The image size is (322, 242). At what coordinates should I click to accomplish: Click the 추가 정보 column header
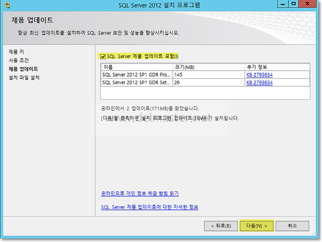click(x=277, y=67)
